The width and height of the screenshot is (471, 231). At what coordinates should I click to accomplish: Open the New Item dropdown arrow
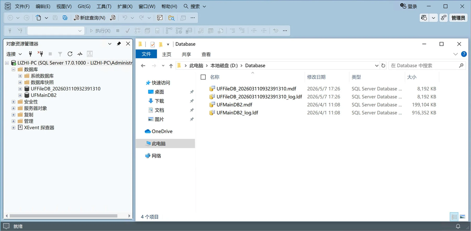pos(46,18)
